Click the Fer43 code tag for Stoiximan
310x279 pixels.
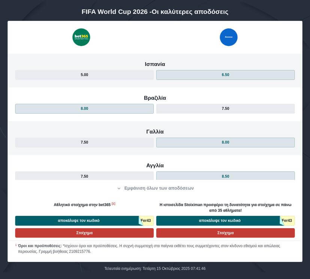pos(287,221)
